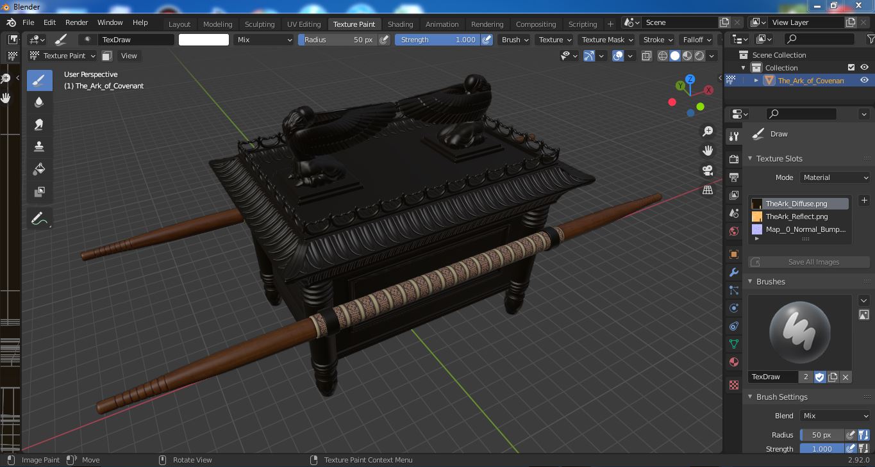Collapse the Brushes panel
This screenshot has width=875, height=467.
click(751, 282)
